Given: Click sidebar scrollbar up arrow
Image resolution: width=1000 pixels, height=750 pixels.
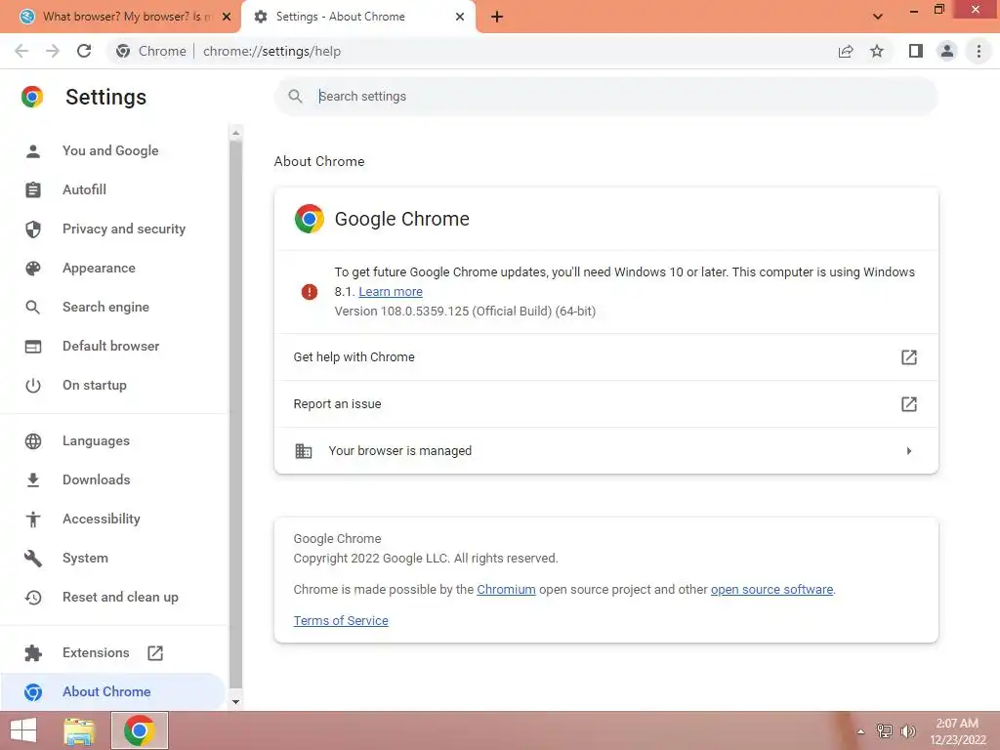Looking at the screenshot, I should click(x=236, y=133).
